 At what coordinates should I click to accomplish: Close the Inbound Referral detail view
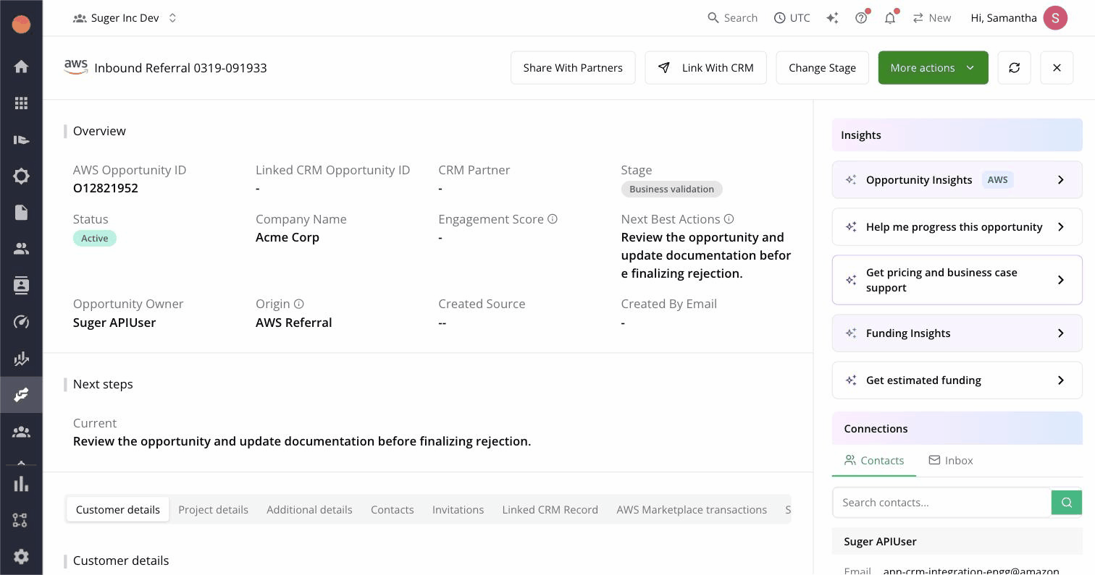1057,67
